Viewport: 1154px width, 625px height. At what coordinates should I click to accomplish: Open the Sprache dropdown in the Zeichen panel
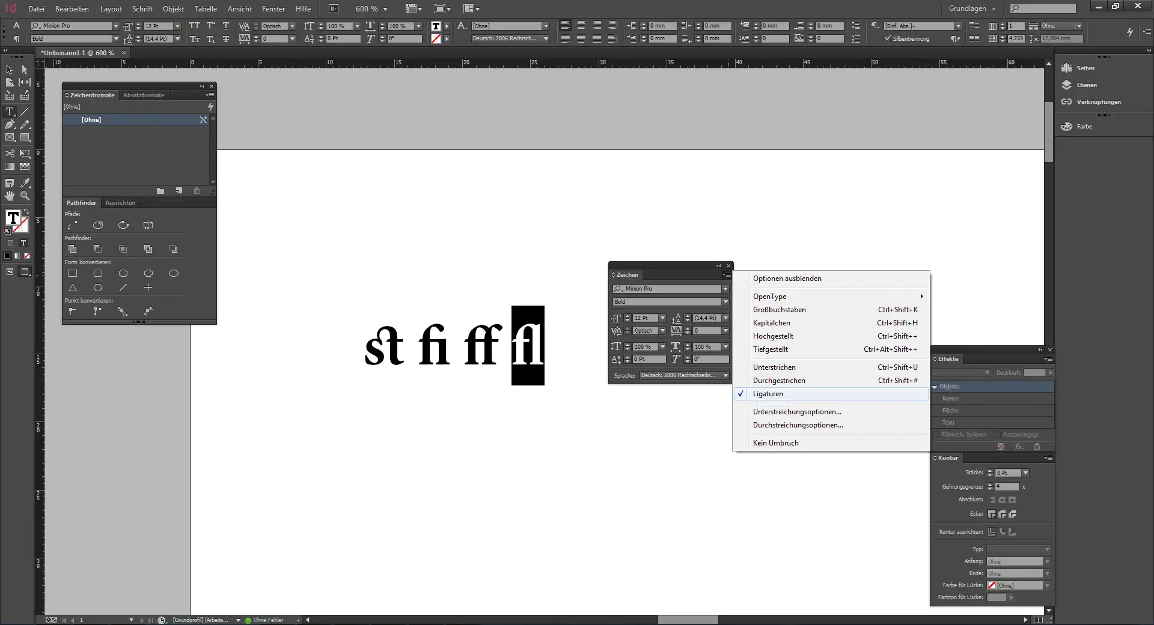[725, 375]
